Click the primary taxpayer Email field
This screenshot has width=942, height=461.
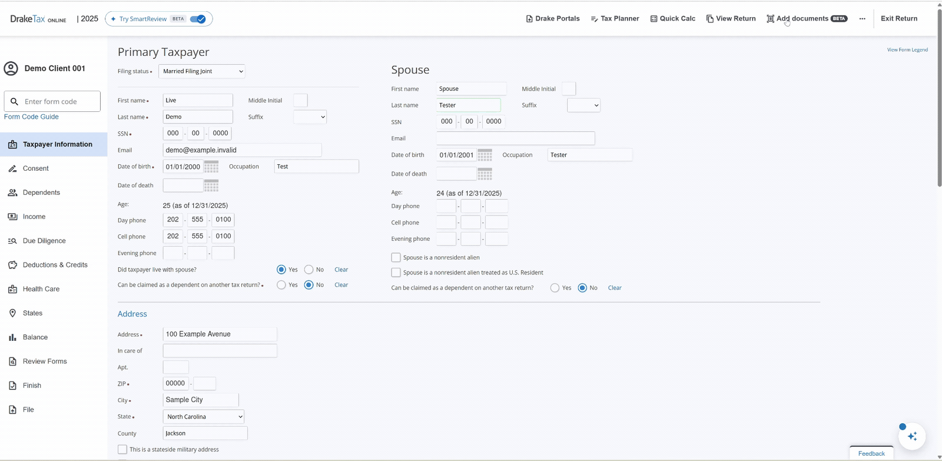click(242, 150)
